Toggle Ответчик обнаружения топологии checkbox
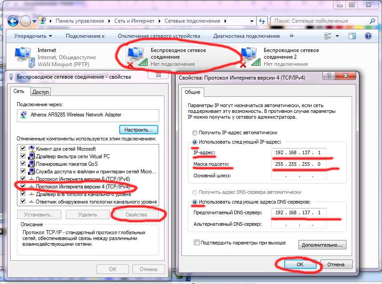The width and height of the screenshot is (382, 284). (x=23, y=201)
